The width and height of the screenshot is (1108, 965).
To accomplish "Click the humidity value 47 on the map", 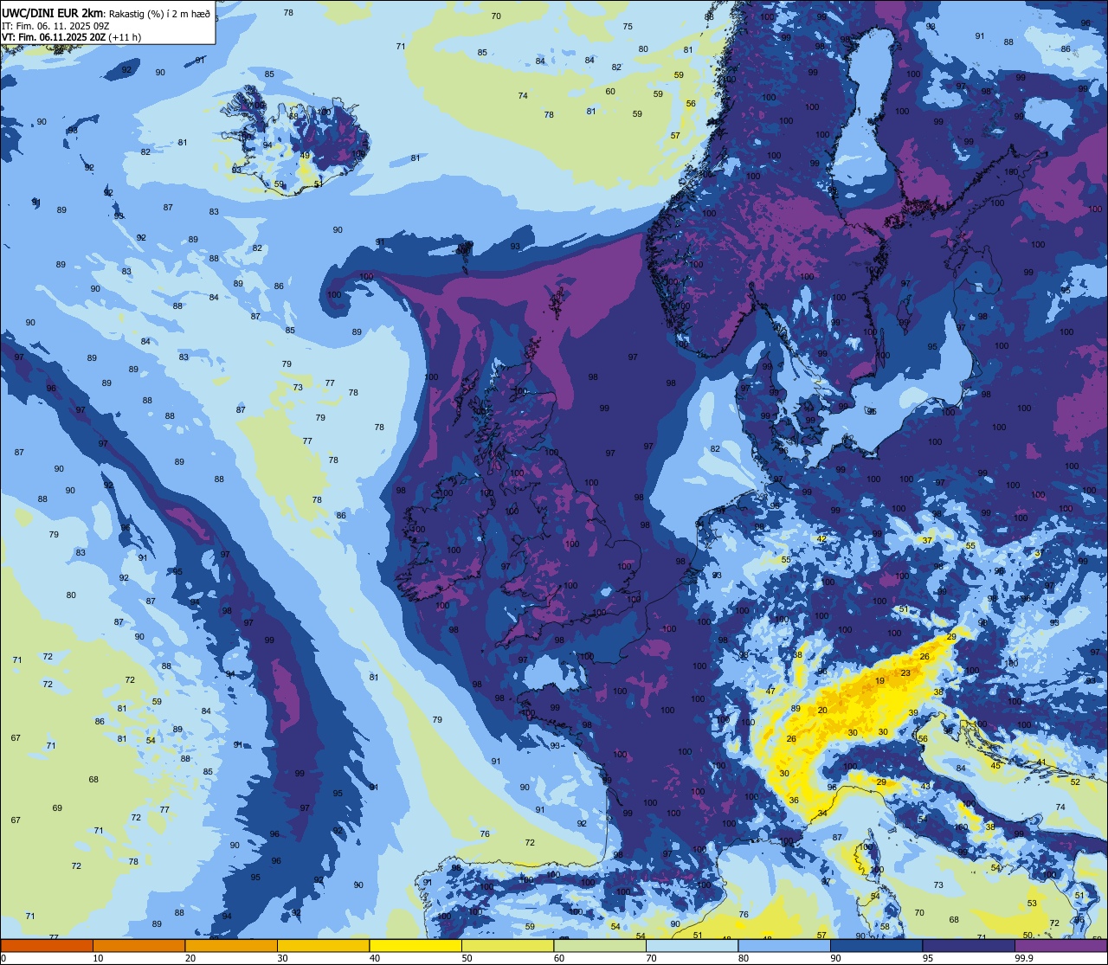I will pyautogui.click(x=770, y=691).
